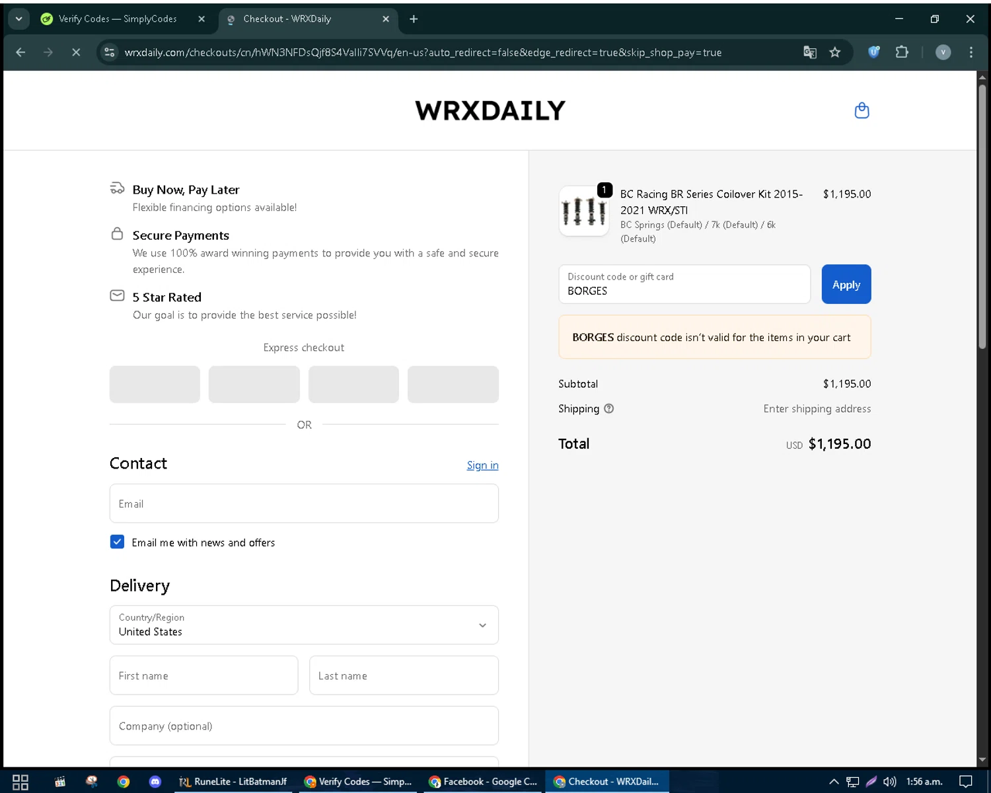Expand the Country/Region dropdown

click(x=304, y=624)
